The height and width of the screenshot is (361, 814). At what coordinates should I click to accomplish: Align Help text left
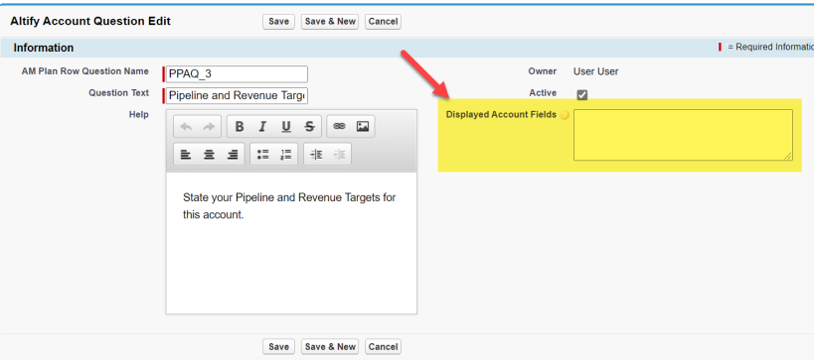pos(185,155)
